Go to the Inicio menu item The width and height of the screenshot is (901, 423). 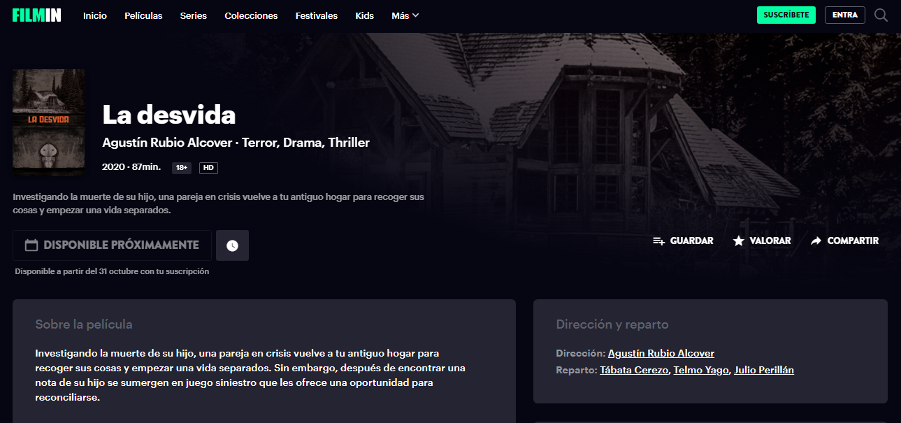(x=95, y=15)
